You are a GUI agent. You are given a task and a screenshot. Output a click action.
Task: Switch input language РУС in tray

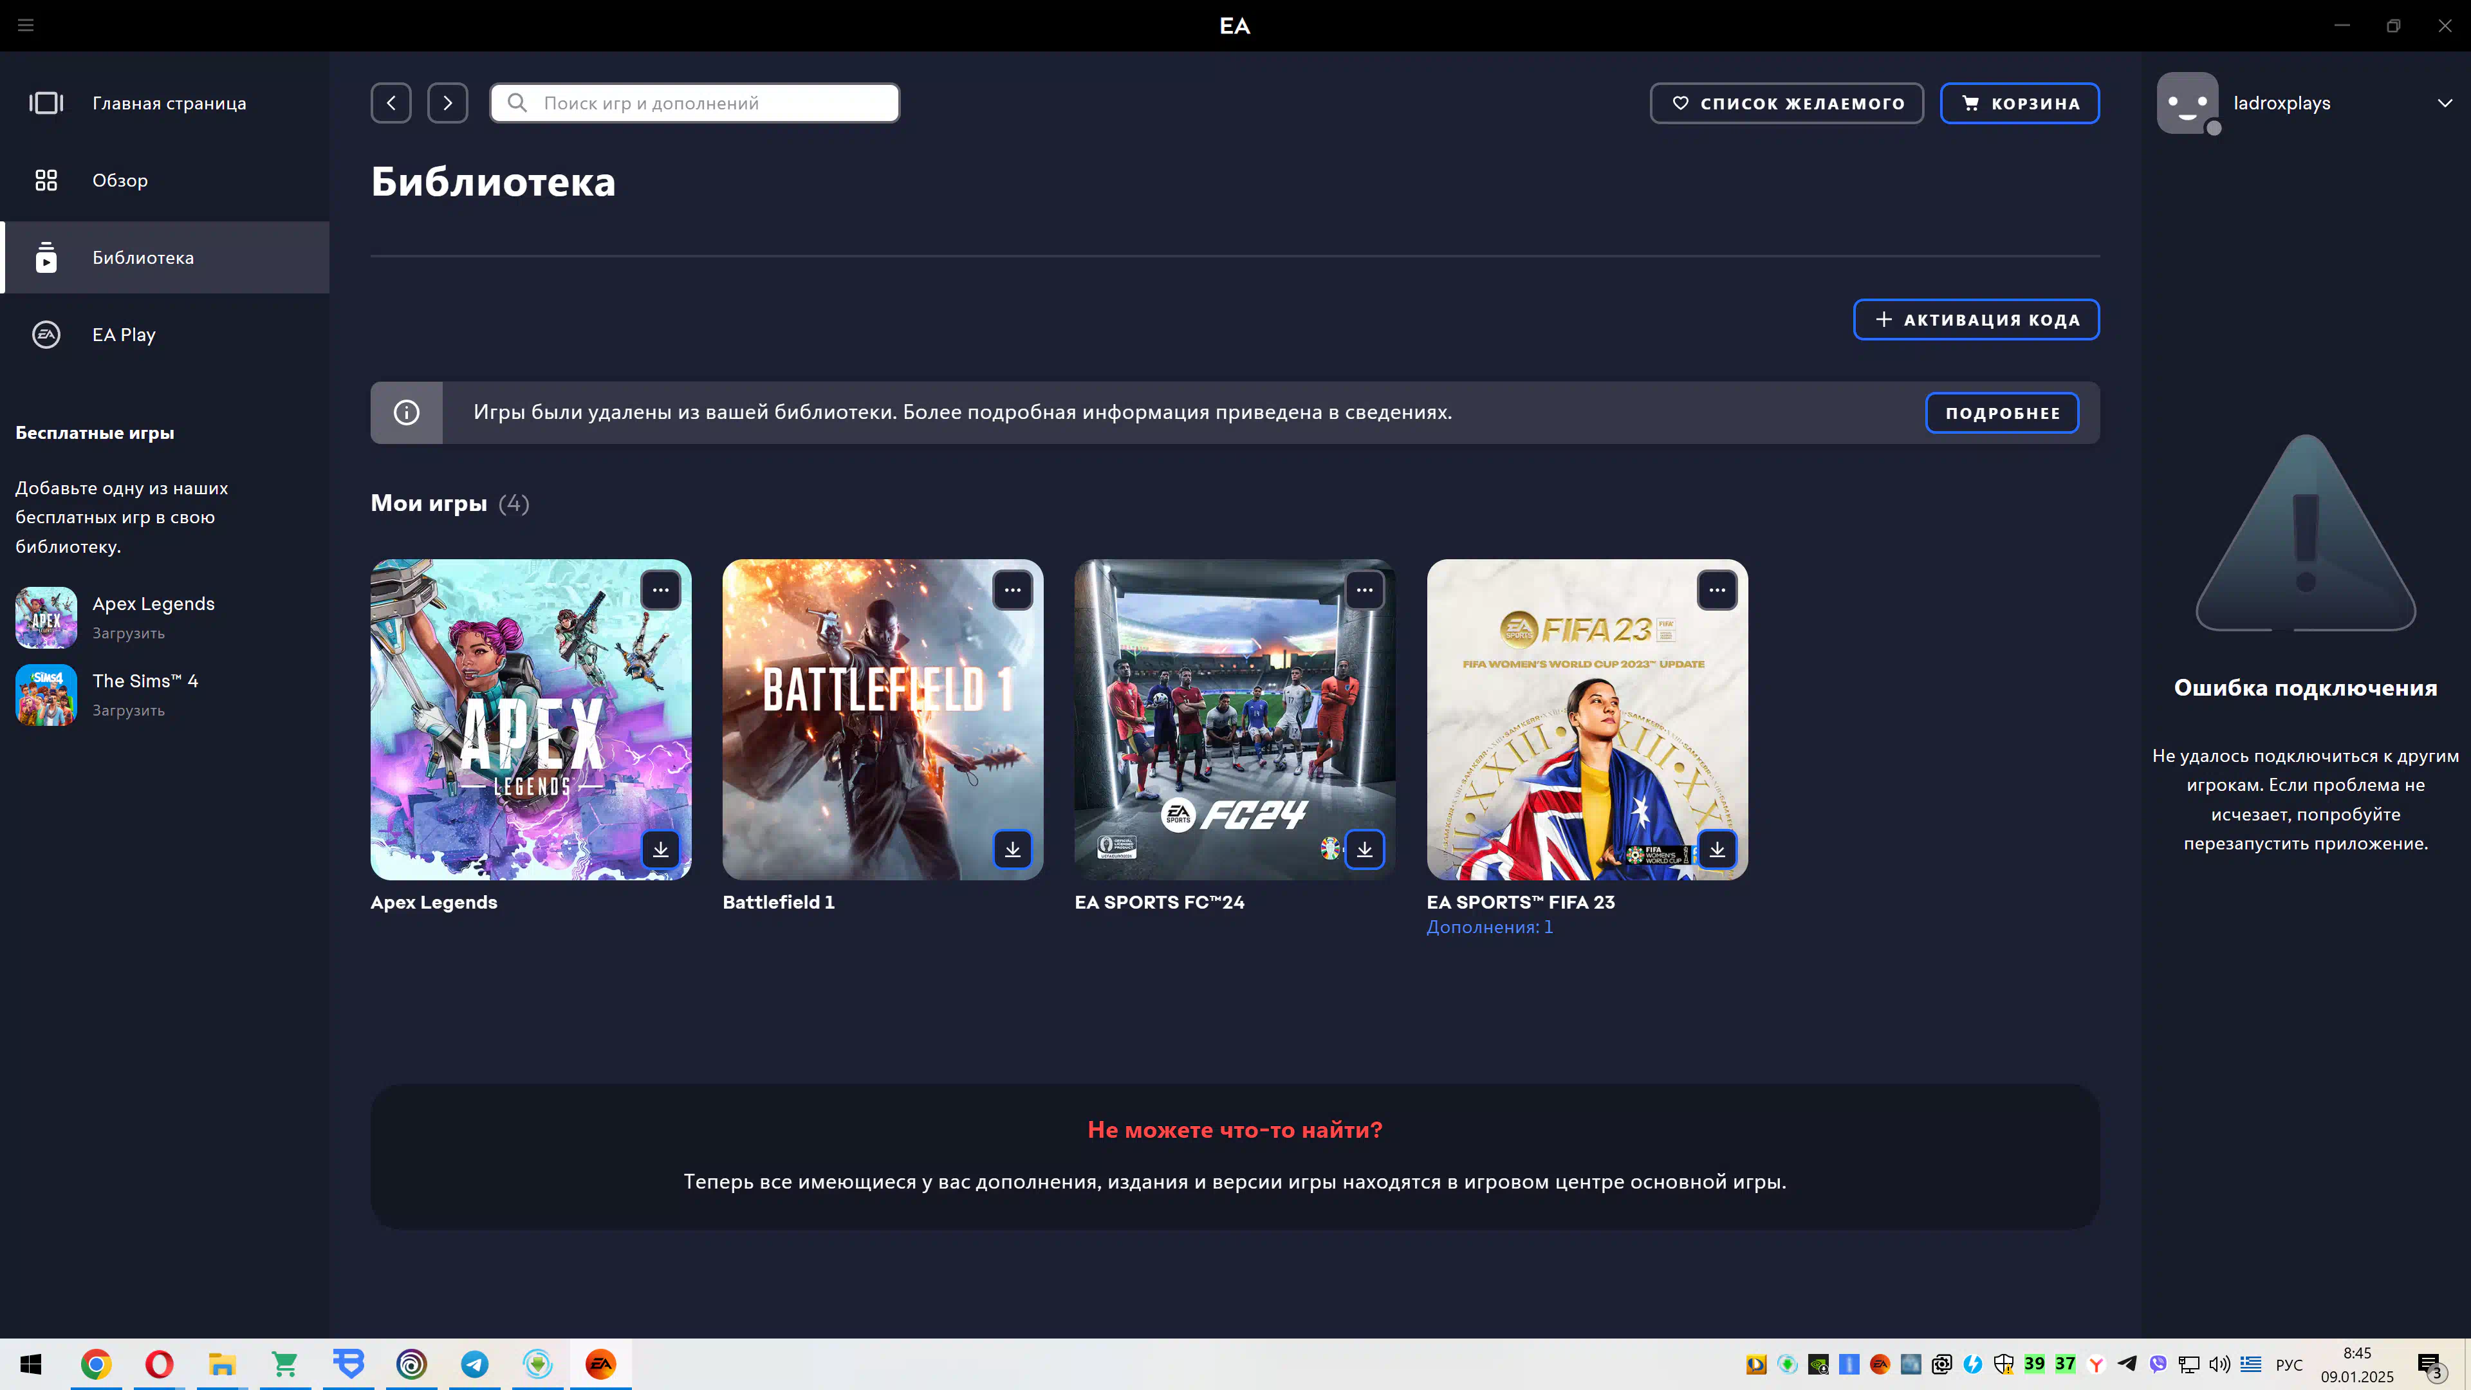pos(2289,1364)
